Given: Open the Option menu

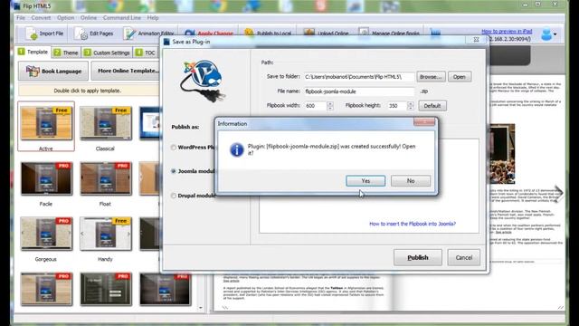Looking at the screenshot, I should point(65,18).
